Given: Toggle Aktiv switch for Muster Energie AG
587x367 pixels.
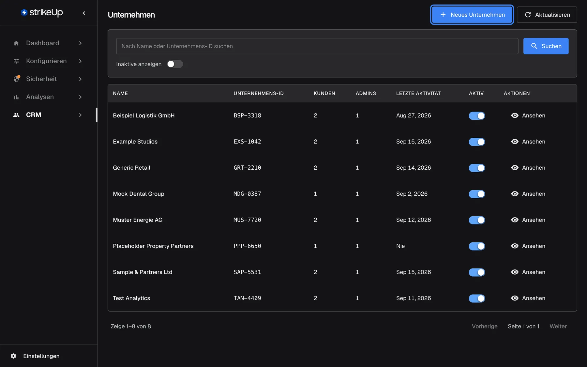Looking at the screenshot, I should click(477, 220).
